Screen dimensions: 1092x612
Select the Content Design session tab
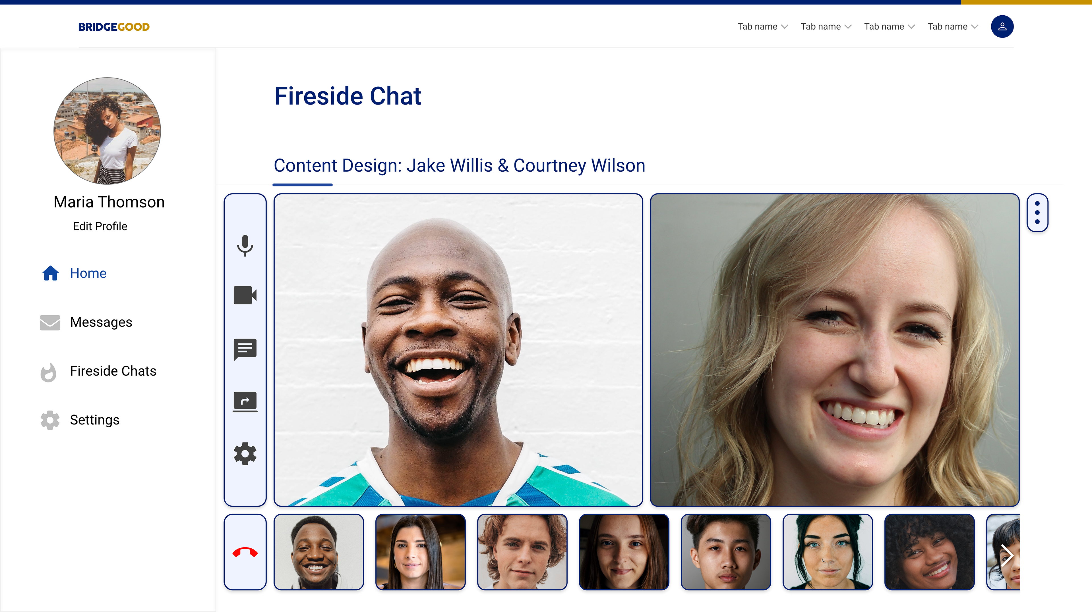pyautogui.click(x=460, y=166)
